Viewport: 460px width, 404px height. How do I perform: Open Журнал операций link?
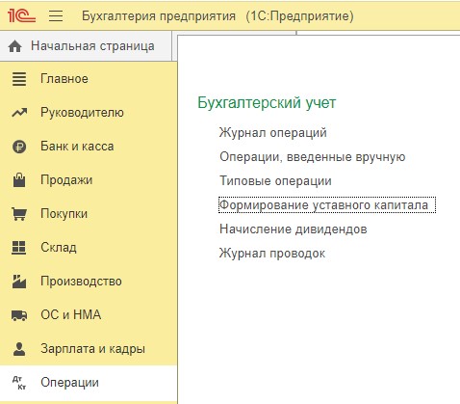click(x=273, y=133)
